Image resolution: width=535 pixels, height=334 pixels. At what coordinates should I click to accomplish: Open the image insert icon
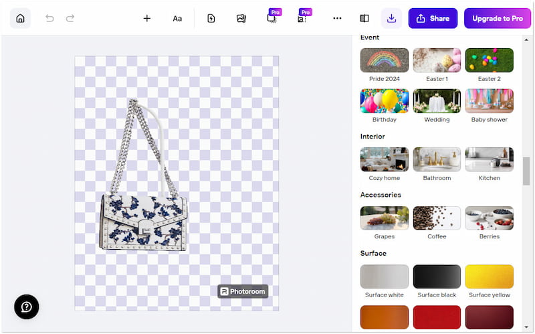[x=241, y=18]
